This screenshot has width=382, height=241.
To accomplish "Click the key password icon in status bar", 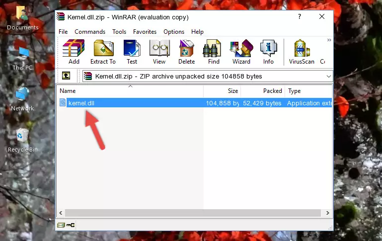I will (71, 225).
